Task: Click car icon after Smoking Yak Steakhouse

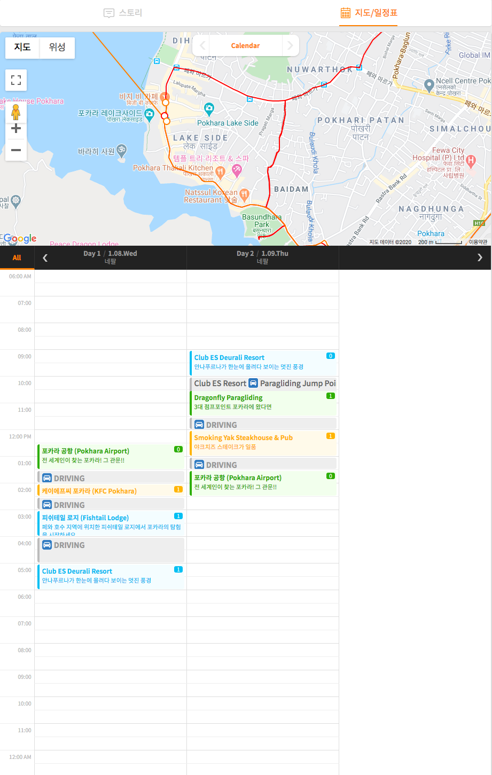Action: tap(199, 465)
